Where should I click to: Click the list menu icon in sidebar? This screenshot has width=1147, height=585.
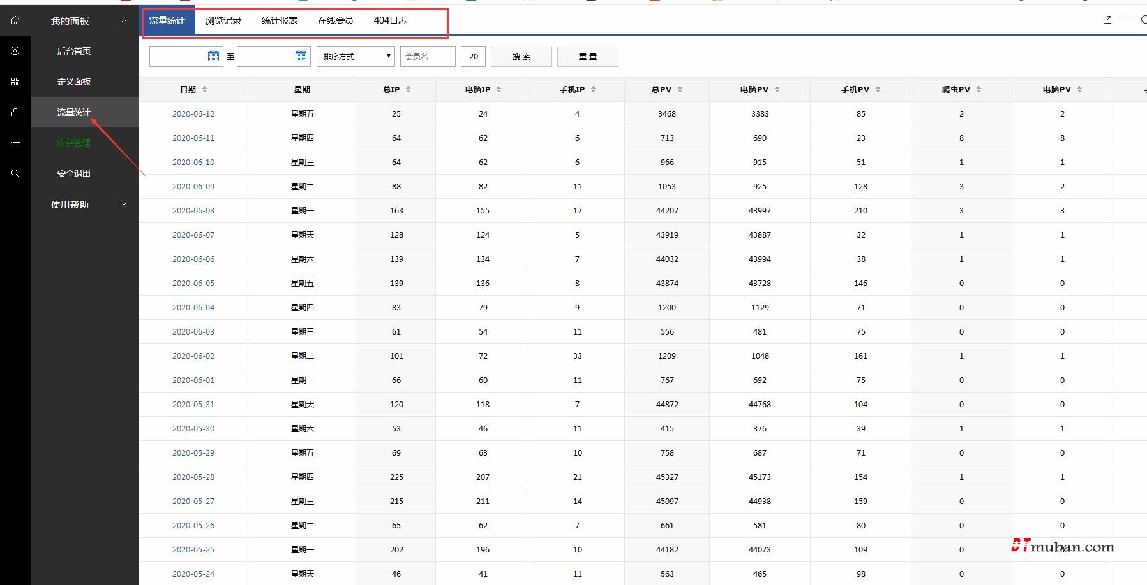coord(15,143)
